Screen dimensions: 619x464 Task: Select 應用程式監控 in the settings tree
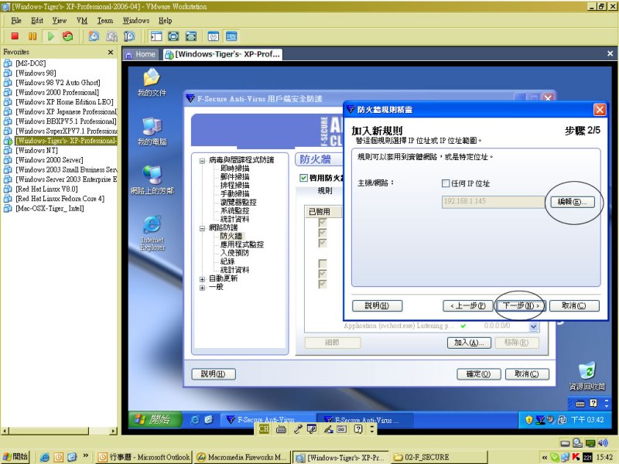click(241, 244)
